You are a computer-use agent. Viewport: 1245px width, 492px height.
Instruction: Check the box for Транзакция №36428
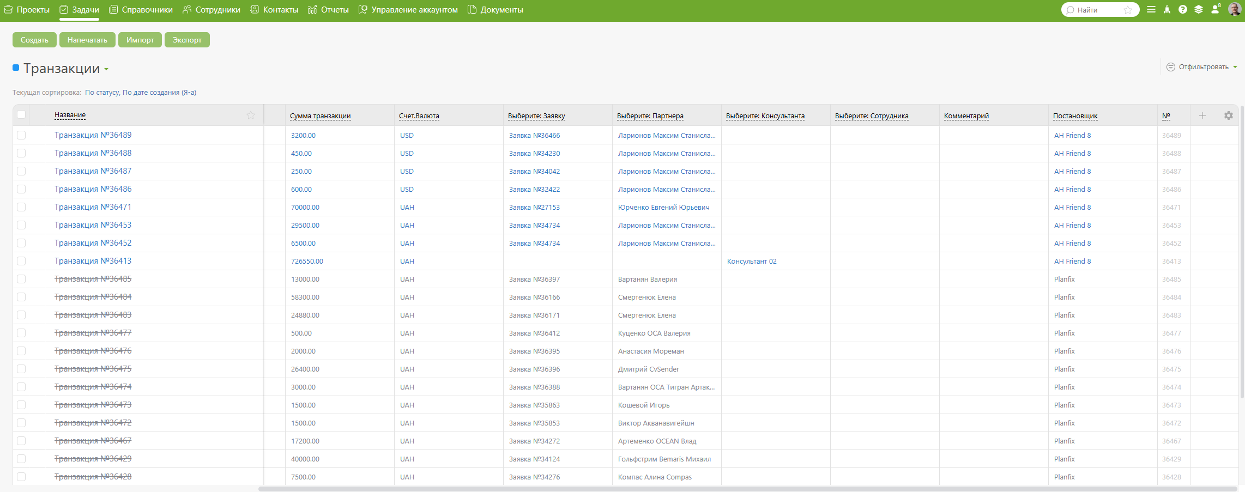21,477
